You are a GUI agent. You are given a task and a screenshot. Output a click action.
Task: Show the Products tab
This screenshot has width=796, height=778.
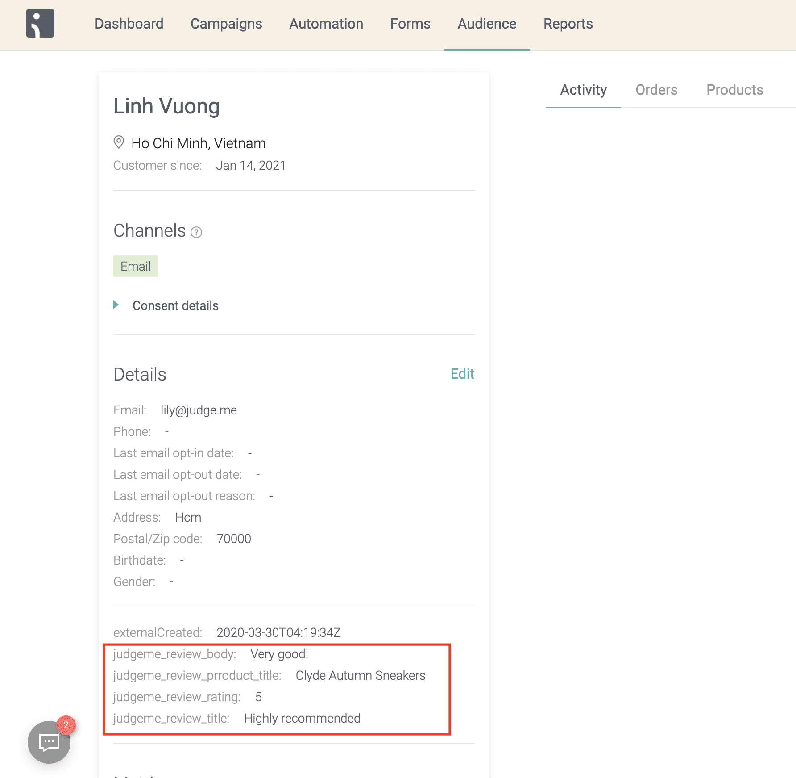tap(734, 90)
